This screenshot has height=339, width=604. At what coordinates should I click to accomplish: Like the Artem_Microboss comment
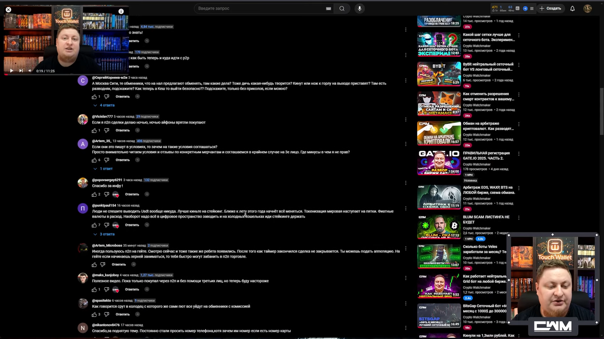[94, 265]
